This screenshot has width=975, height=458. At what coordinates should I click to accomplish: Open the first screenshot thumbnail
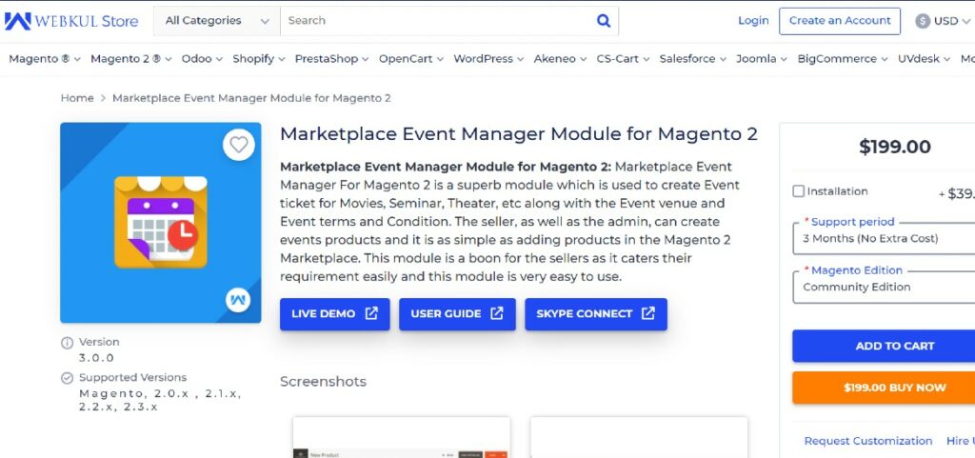pos(402,437)
